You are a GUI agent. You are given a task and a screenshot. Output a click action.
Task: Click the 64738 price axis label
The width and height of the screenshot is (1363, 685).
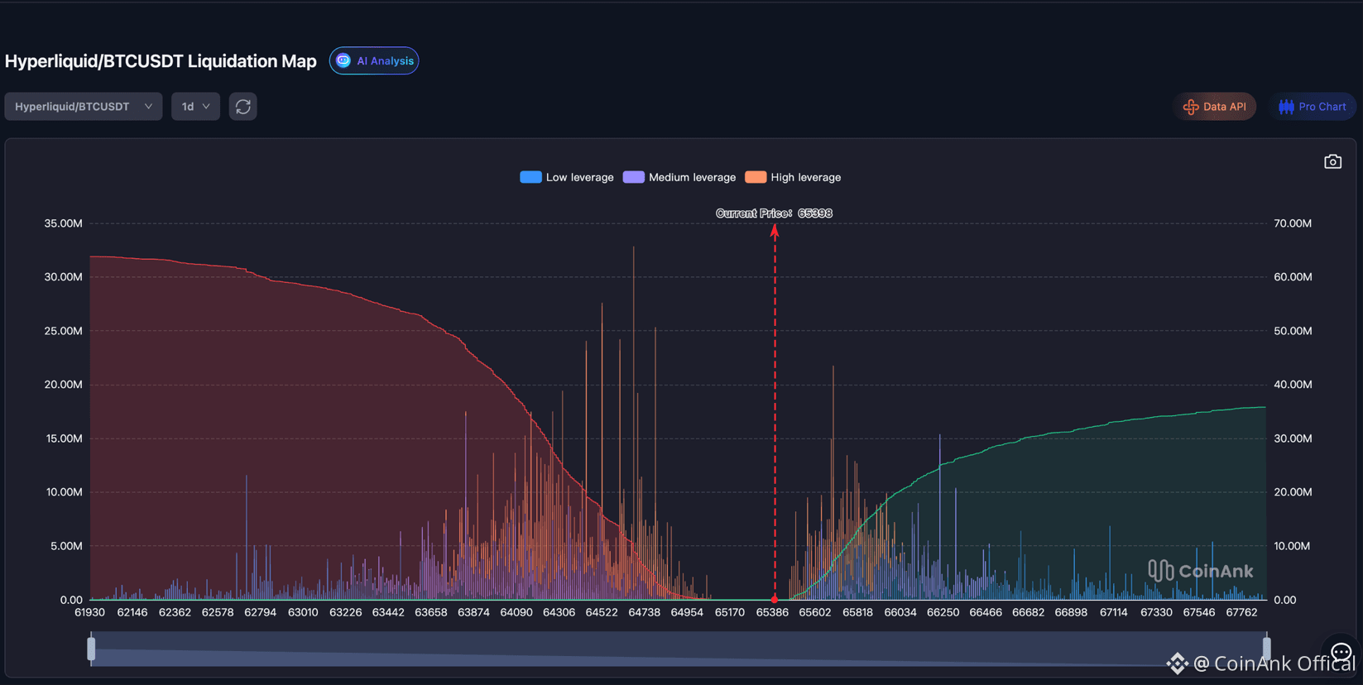coord(644,612)
